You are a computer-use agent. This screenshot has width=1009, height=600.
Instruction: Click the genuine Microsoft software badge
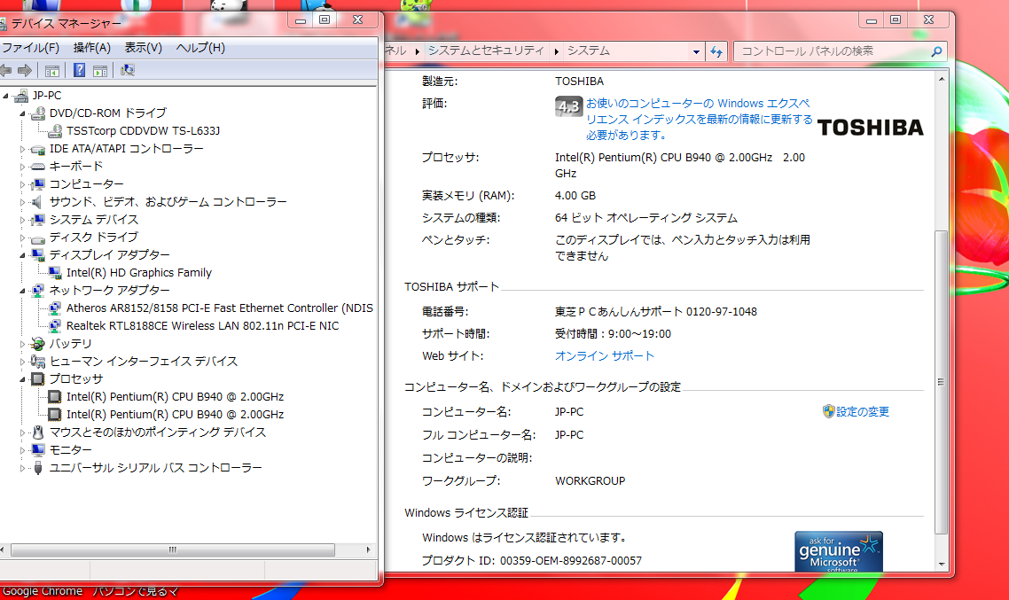click(x=839, y=551)
